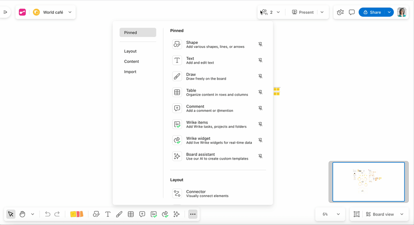Select the Table tool in toolbar

(x=131, y=214)
